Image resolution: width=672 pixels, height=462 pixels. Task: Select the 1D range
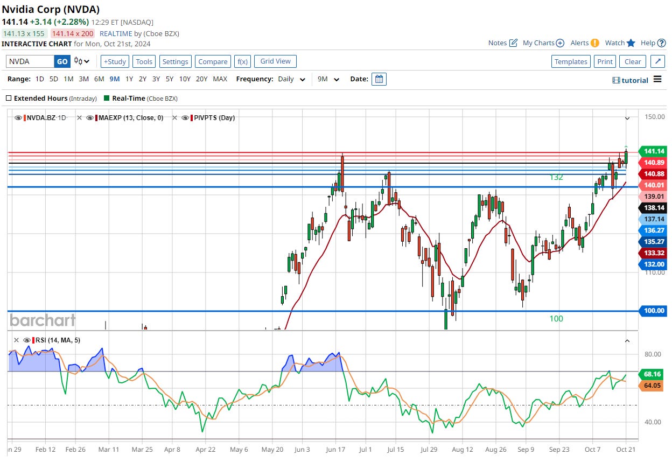40,79
